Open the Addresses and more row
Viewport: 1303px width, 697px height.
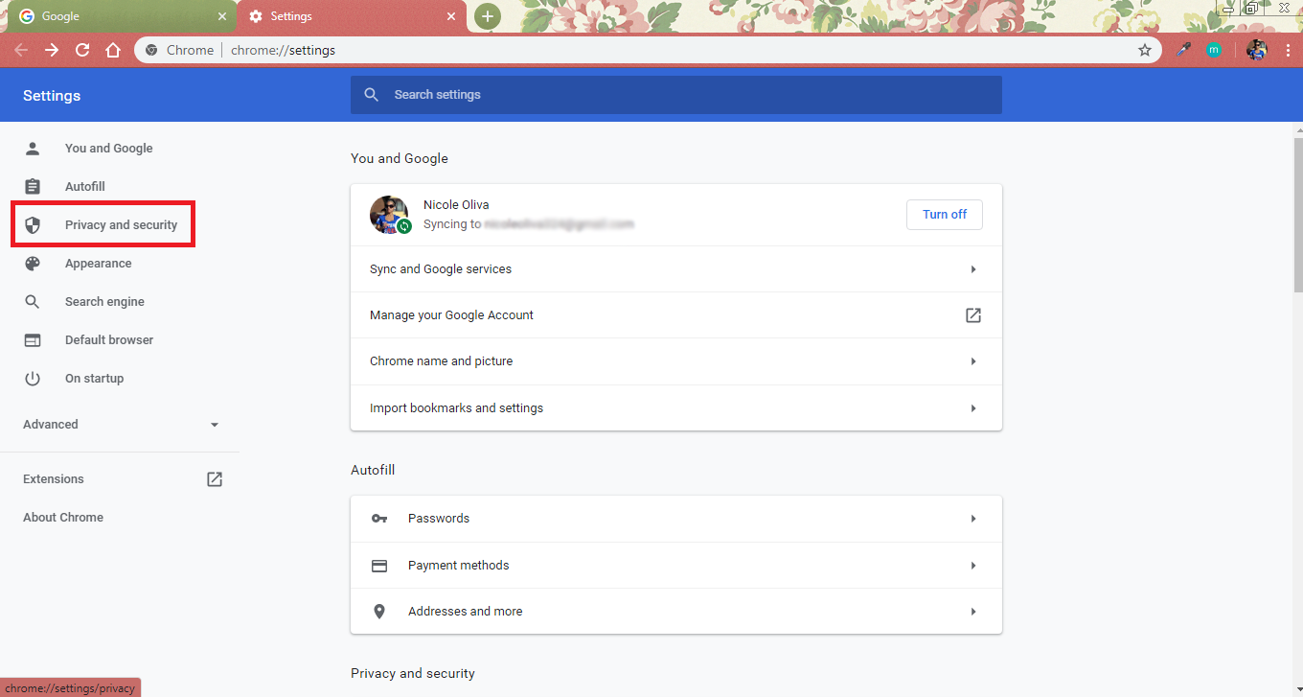[x=676, y=612]
